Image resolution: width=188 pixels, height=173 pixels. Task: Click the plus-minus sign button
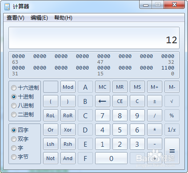point(155,101)
